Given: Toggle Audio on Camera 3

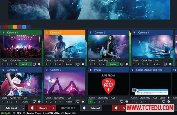Looking at the screenshot, I should [x=113, y=64].
